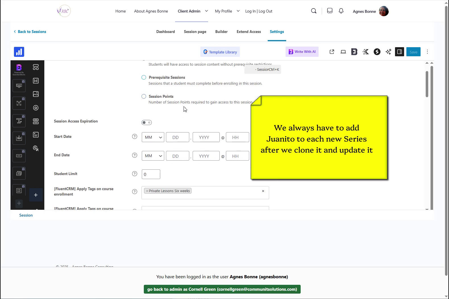Open the Extend Access tab
Image resolution: width=449 pixels, height=299 pixels.
(x=249, y=32)
